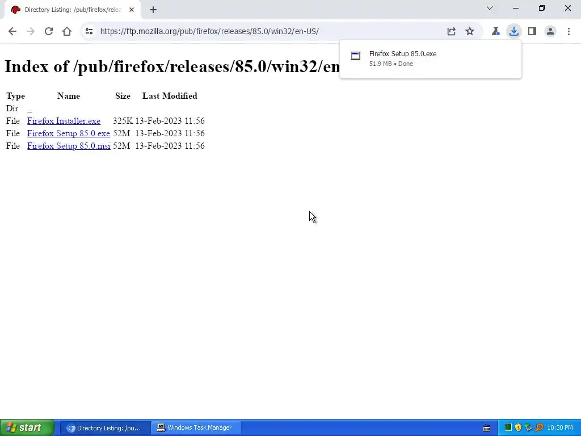Click the forward navigation arrow

click(31, 31)
